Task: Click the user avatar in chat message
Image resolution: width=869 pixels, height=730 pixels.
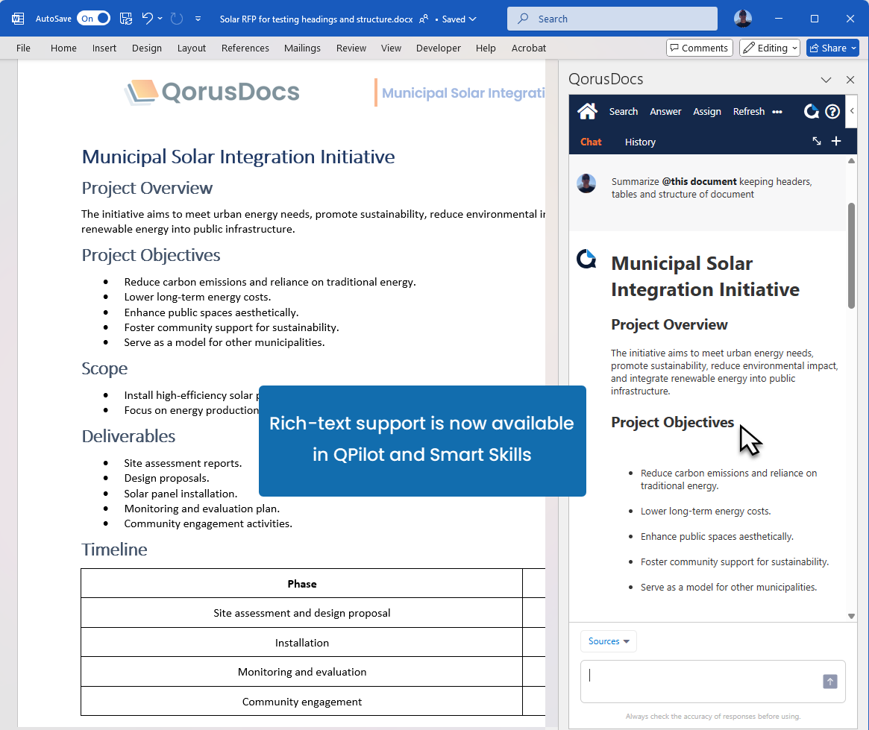Action: [x=586, y=183]
